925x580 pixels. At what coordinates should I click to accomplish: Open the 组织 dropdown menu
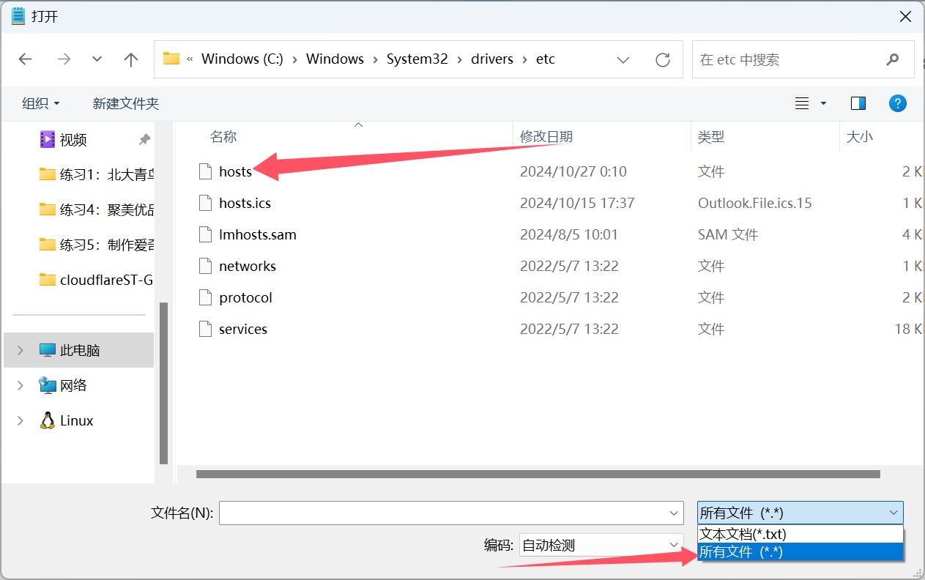pos(40,103)
